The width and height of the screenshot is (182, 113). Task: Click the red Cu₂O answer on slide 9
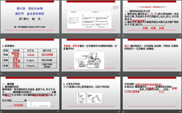(161, 92)
